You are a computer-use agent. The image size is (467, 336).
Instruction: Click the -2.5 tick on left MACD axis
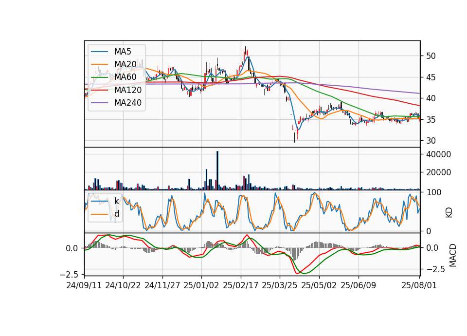(69, 274)
